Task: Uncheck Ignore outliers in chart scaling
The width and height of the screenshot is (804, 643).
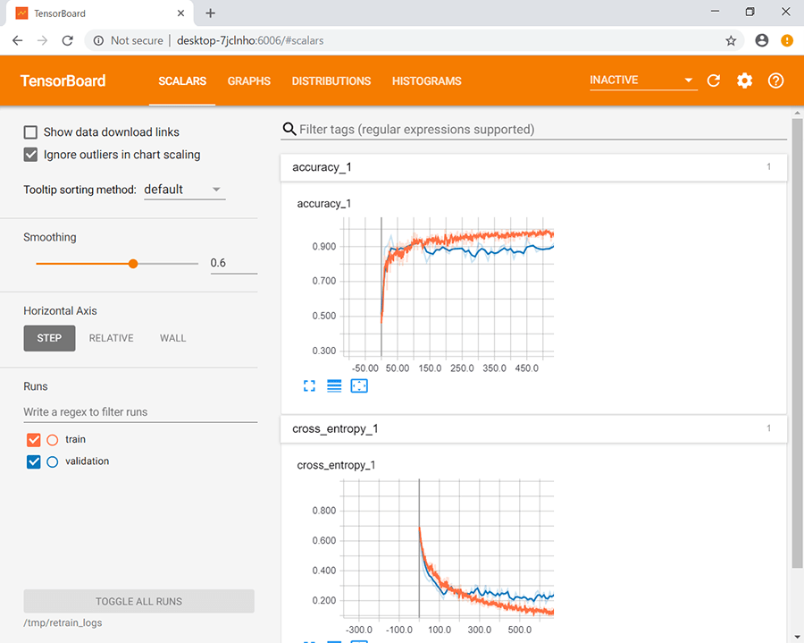Action: click(31, 155)
